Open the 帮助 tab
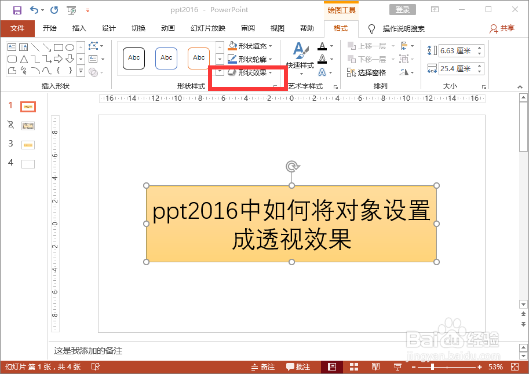Viewport: 529px width, 374px height. (307, 28)
